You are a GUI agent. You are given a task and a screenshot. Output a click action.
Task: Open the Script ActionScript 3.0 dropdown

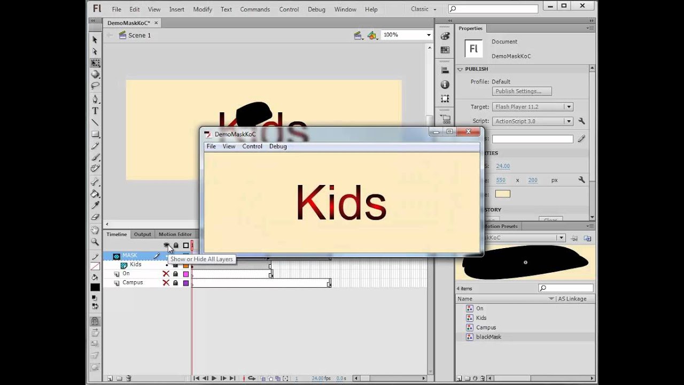[569, 121]
